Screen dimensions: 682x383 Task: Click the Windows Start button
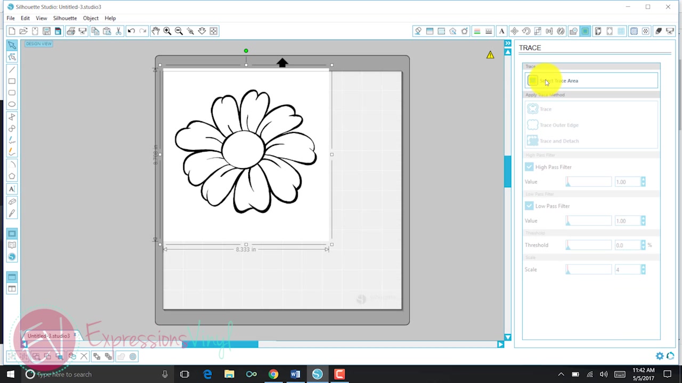point(10,374)
